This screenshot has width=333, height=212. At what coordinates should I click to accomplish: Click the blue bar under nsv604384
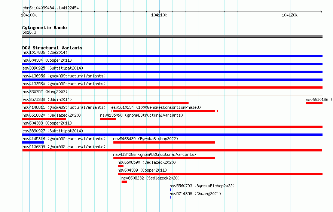[172, 64]
